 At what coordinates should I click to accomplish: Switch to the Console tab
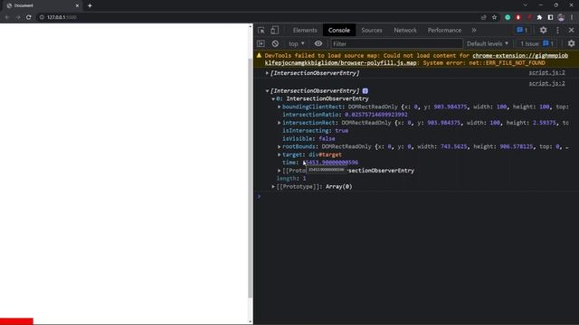[x=339, y=30]
